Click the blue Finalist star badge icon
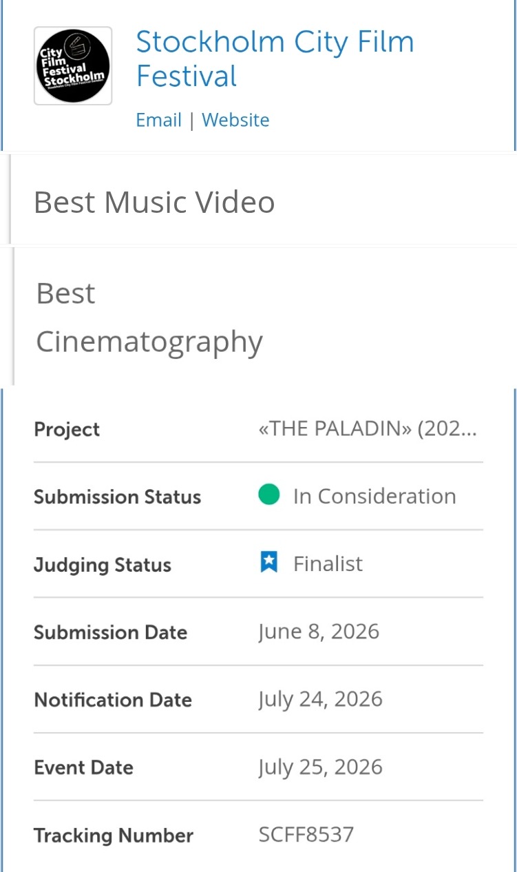The height and width of the screenshot is (872, 517). click(268, 563)
